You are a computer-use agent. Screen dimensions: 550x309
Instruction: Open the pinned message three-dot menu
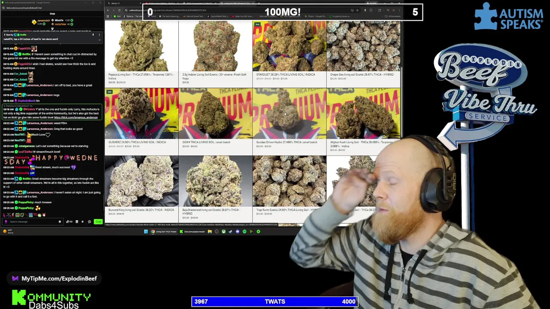[x=99, y=35]
